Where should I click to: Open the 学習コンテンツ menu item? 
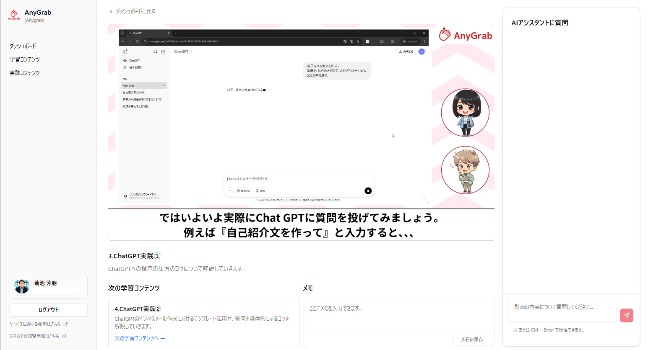coord(25,59)
